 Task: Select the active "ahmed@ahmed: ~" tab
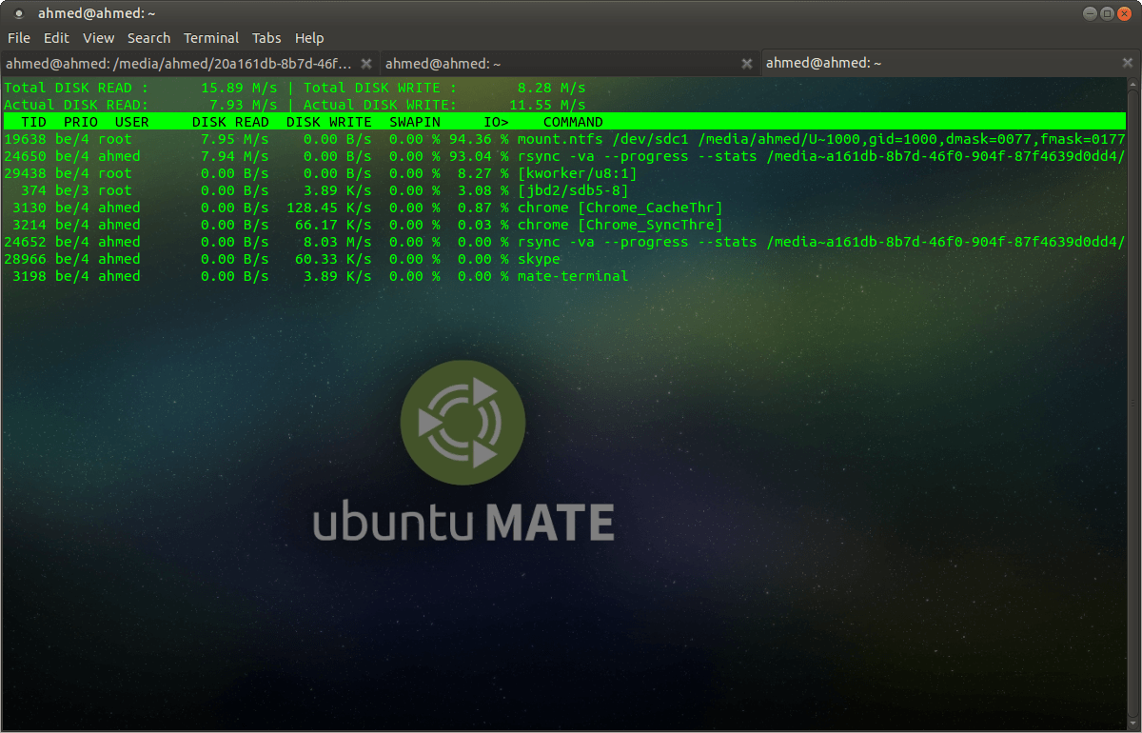pyautogui.click(x=951, y=64)
